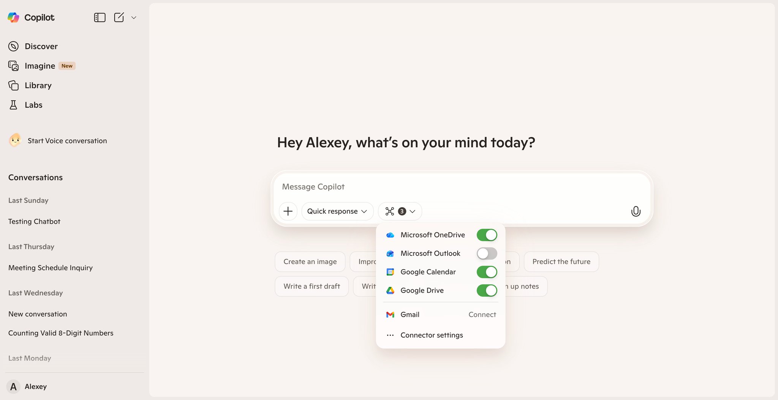Viewport: 778px width, 400px height.
Task: Open Counting Valid 8-Digit Numbers chat
Action: pos(61,333)
